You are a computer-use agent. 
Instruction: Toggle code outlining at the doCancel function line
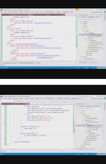click(x=7, y=126)
